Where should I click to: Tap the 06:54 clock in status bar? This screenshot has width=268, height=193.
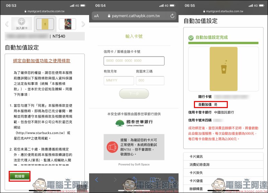tap(100, 5)
